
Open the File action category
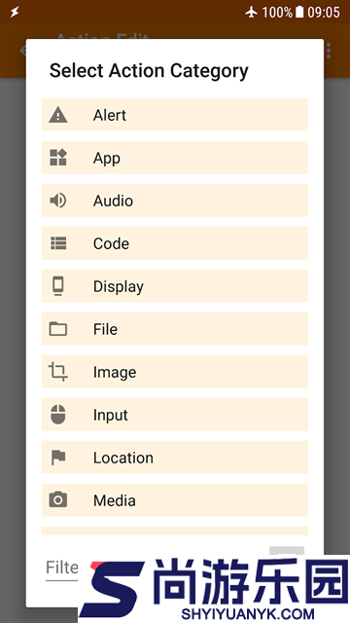[175, 329]
